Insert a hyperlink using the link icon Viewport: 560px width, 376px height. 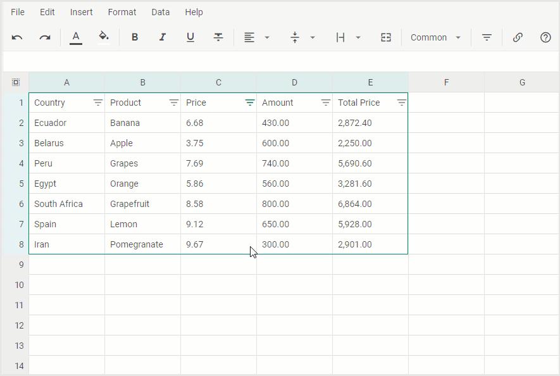pos(518,37)
